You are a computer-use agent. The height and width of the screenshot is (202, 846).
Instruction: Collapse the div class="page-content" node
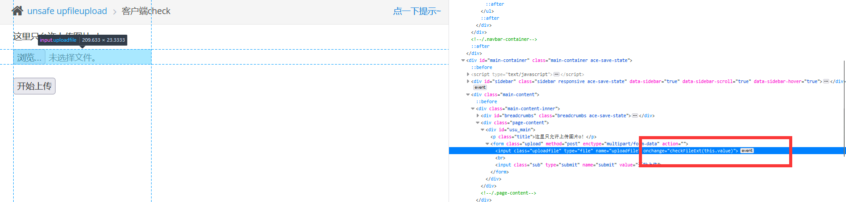click(x=478, y=123)
